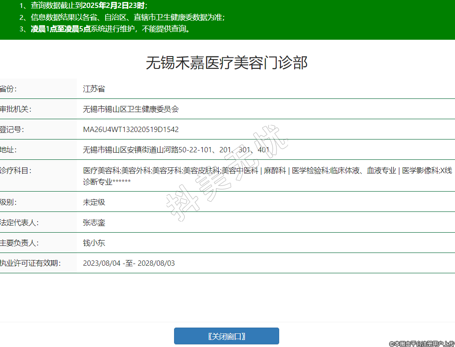Click the 关闭窗口 button

pos(226,336)
